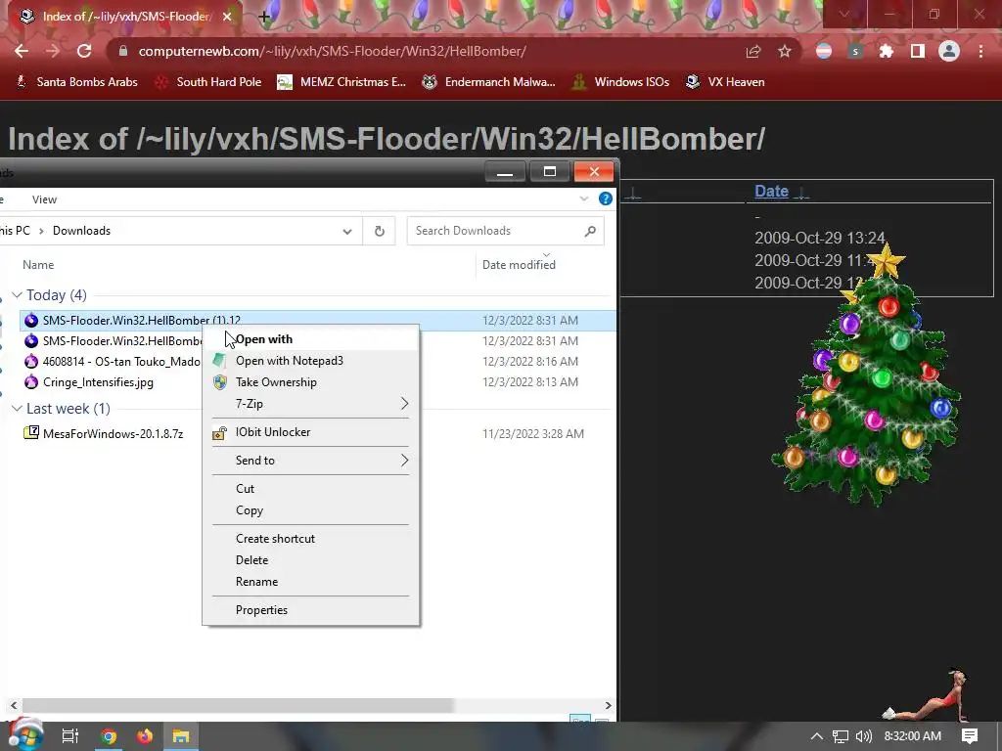Click the Chrome address bar URL
This screenshot has width=1002, height=751.
click(333, 51)
